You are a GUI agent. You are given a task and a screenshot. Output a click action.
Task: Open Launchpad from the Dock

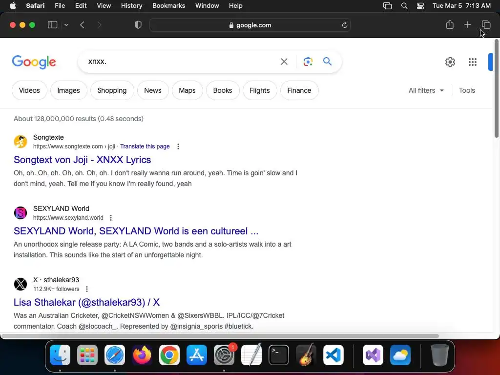point(87,355)
